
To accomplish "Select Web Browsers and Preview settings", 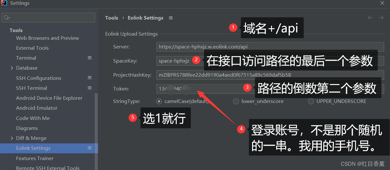I will click(47, 38).
